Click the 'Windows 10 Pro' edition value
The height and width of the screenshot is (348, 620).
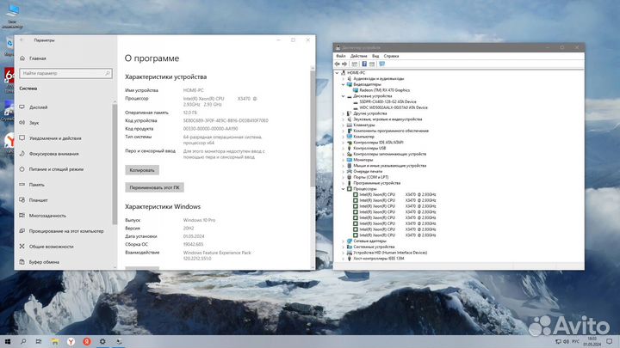199,220
